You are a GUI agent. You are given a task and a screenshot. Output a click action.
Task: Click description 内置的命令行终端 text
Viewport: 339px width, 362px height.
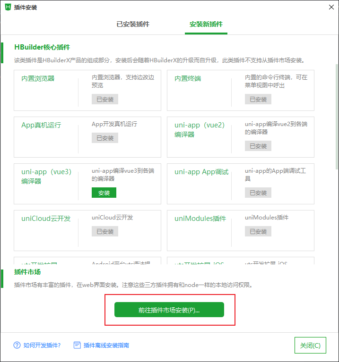(x=276, y=81)
